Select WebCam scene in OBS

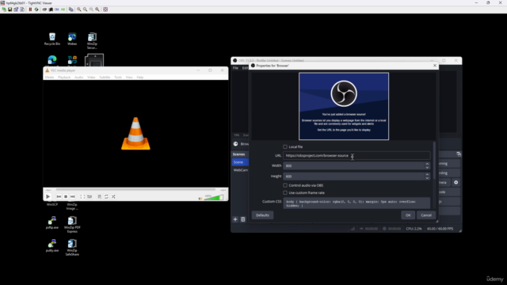point(241,170)
